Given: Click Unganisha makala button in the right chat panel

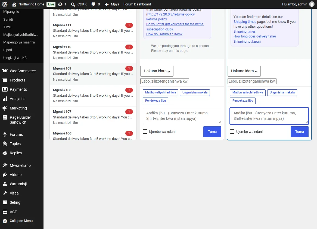Looking at the screenshot, I should click(282, 92).
